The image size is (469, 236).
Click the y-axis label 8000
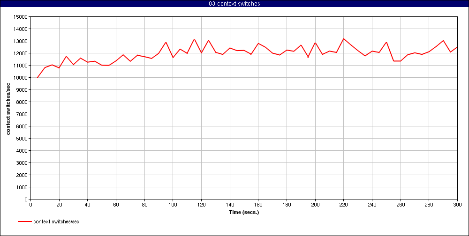tap(22, 102)
